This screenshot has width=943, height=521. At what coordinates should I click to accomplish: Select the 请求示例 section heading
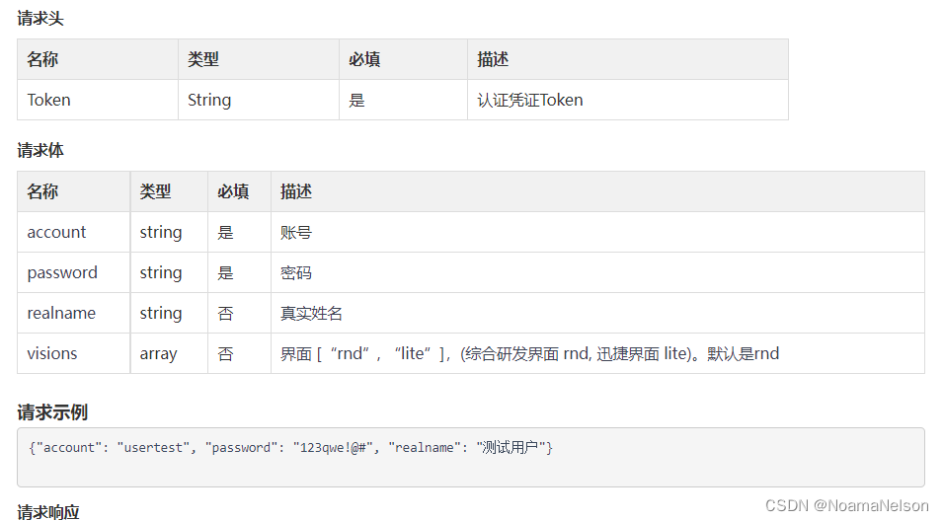(52, 412)
